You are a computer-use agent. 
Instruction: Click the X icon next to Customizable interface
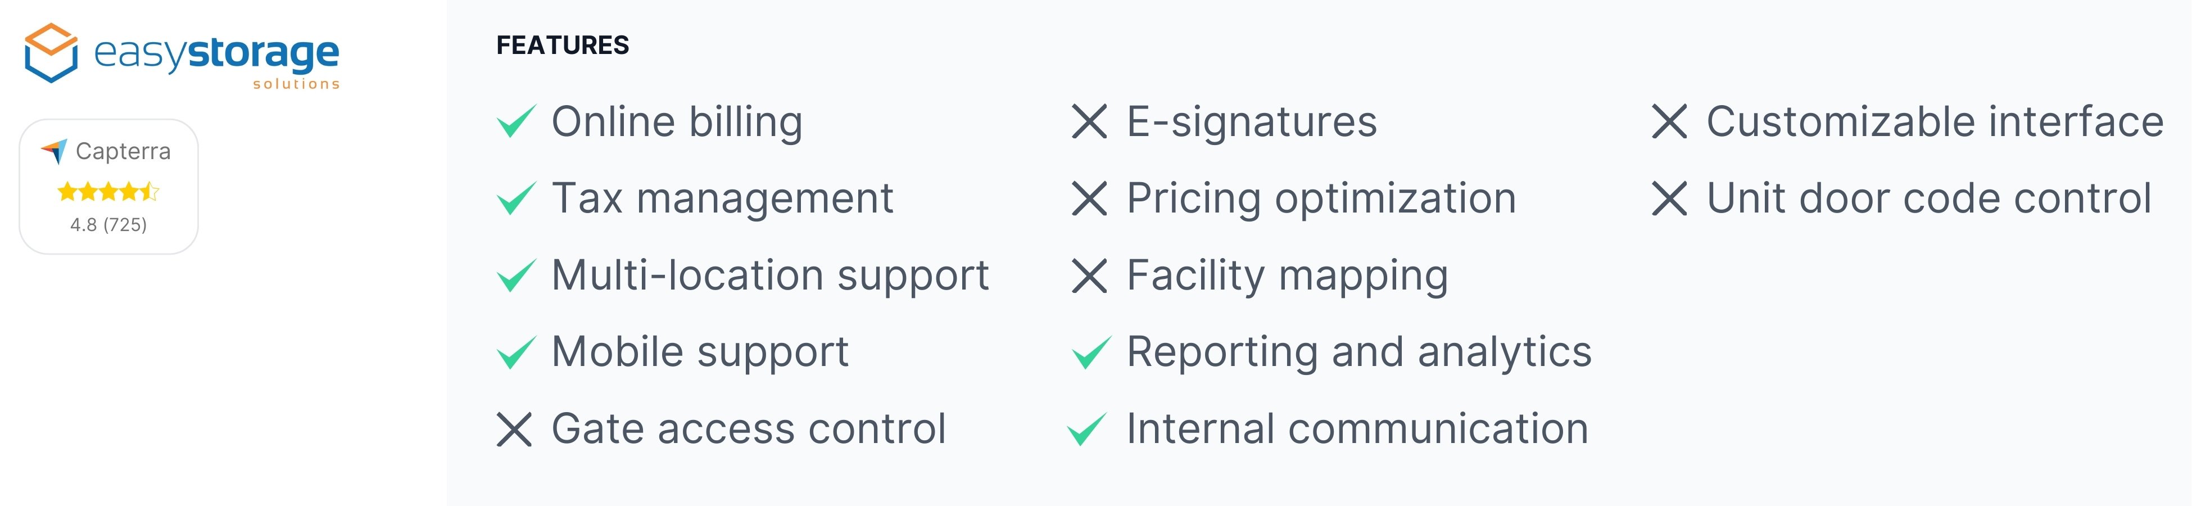(x=1669, y=121)
